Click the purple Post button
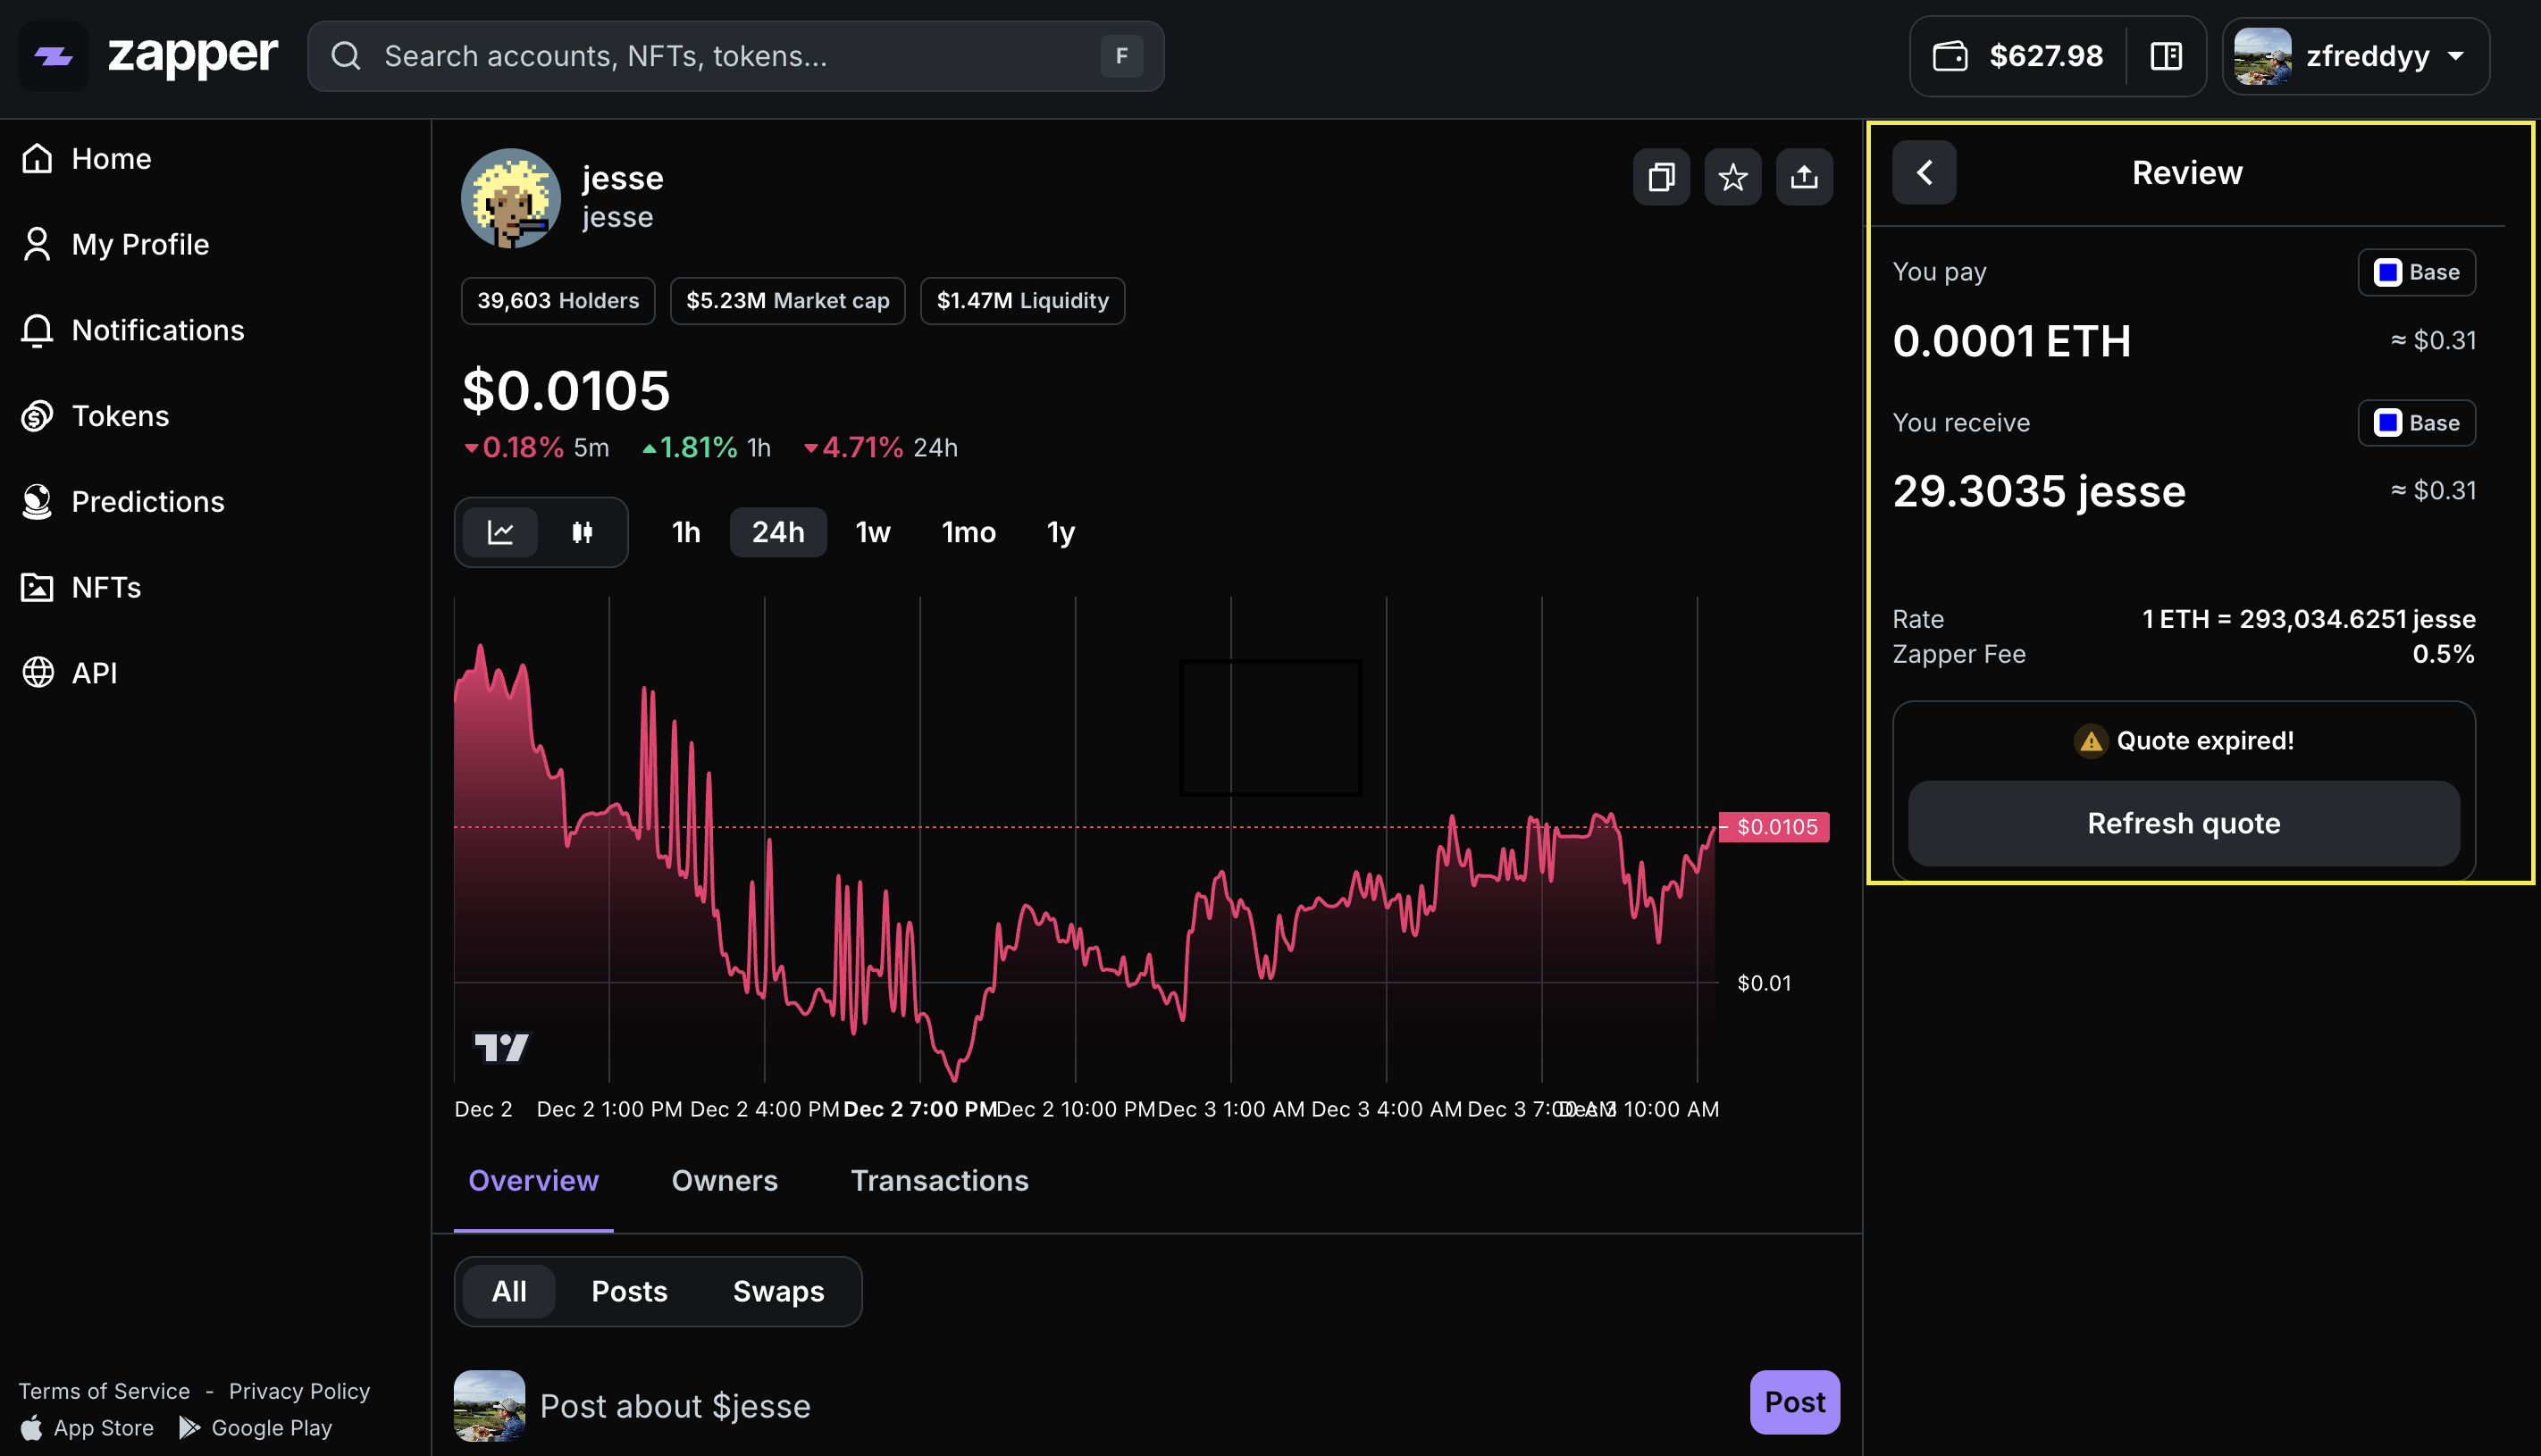 (x=1793, y=1402)
